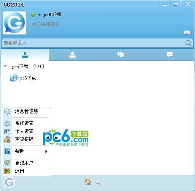195x191 pixels.
Task: Switch to the contacts person tab
Action: (73, 55)
